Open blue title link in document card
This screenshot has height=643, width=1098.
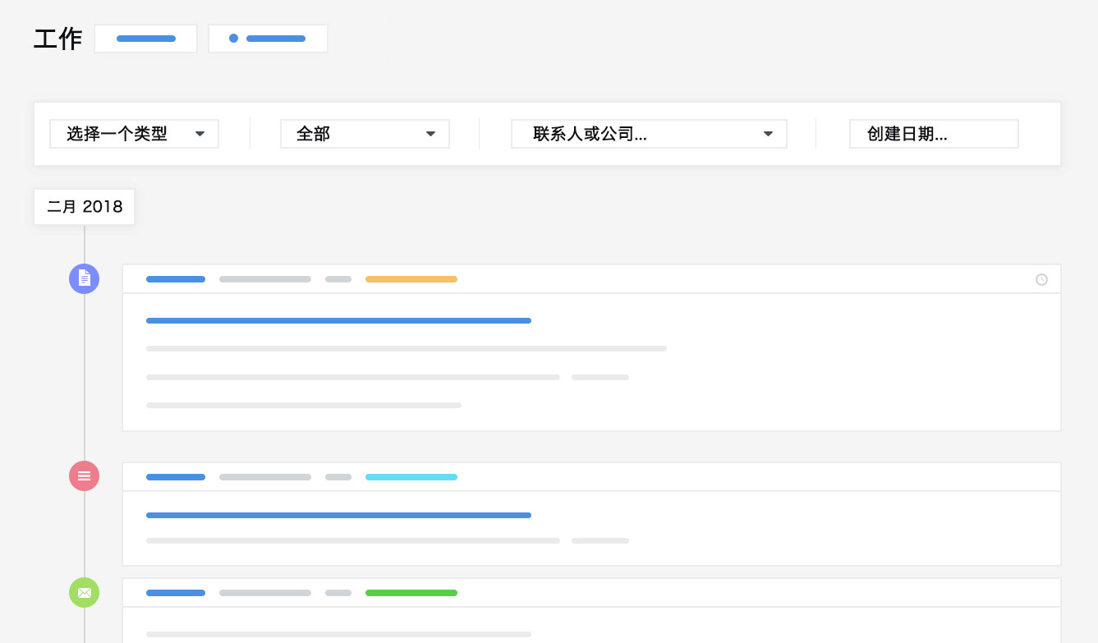tap(338, 320)
